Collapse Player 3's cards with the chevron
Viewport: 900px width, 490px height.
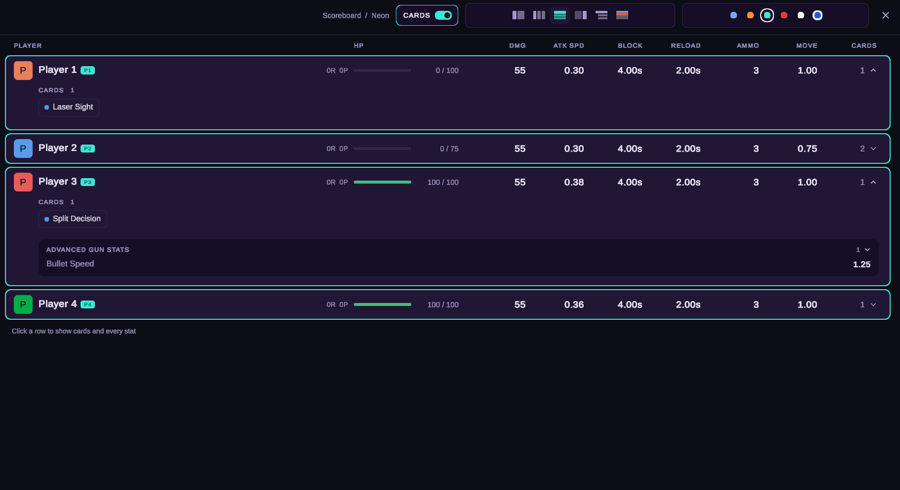[x=873, y=182]
